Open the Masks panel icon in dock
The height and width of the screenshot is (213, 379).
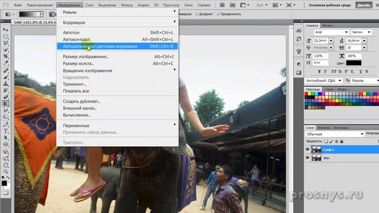click(x=298, y=72)
